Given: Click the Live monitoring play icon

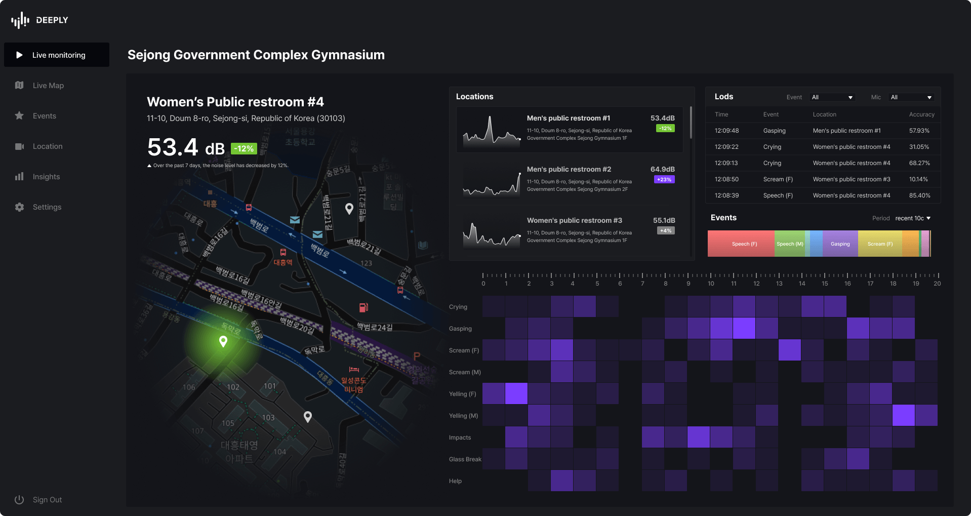Looking at the screenshot, I should point(19,55).
